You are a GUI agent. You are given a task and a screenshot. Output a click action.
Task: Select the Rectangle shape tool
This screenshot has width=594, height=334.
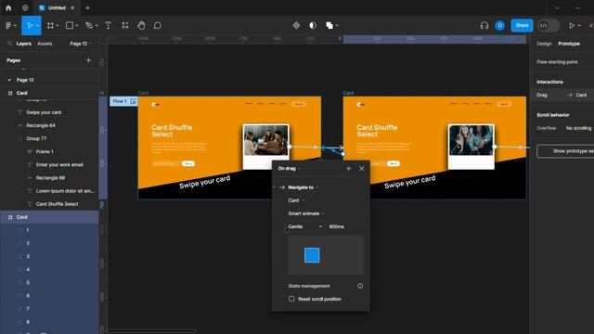click(70, 25)
